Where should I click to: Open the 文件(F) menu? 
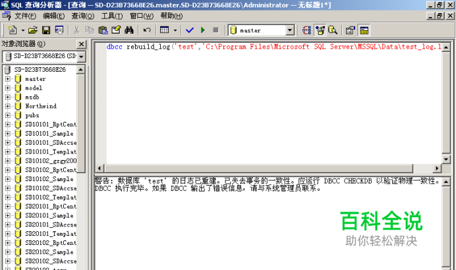[25, 16]
